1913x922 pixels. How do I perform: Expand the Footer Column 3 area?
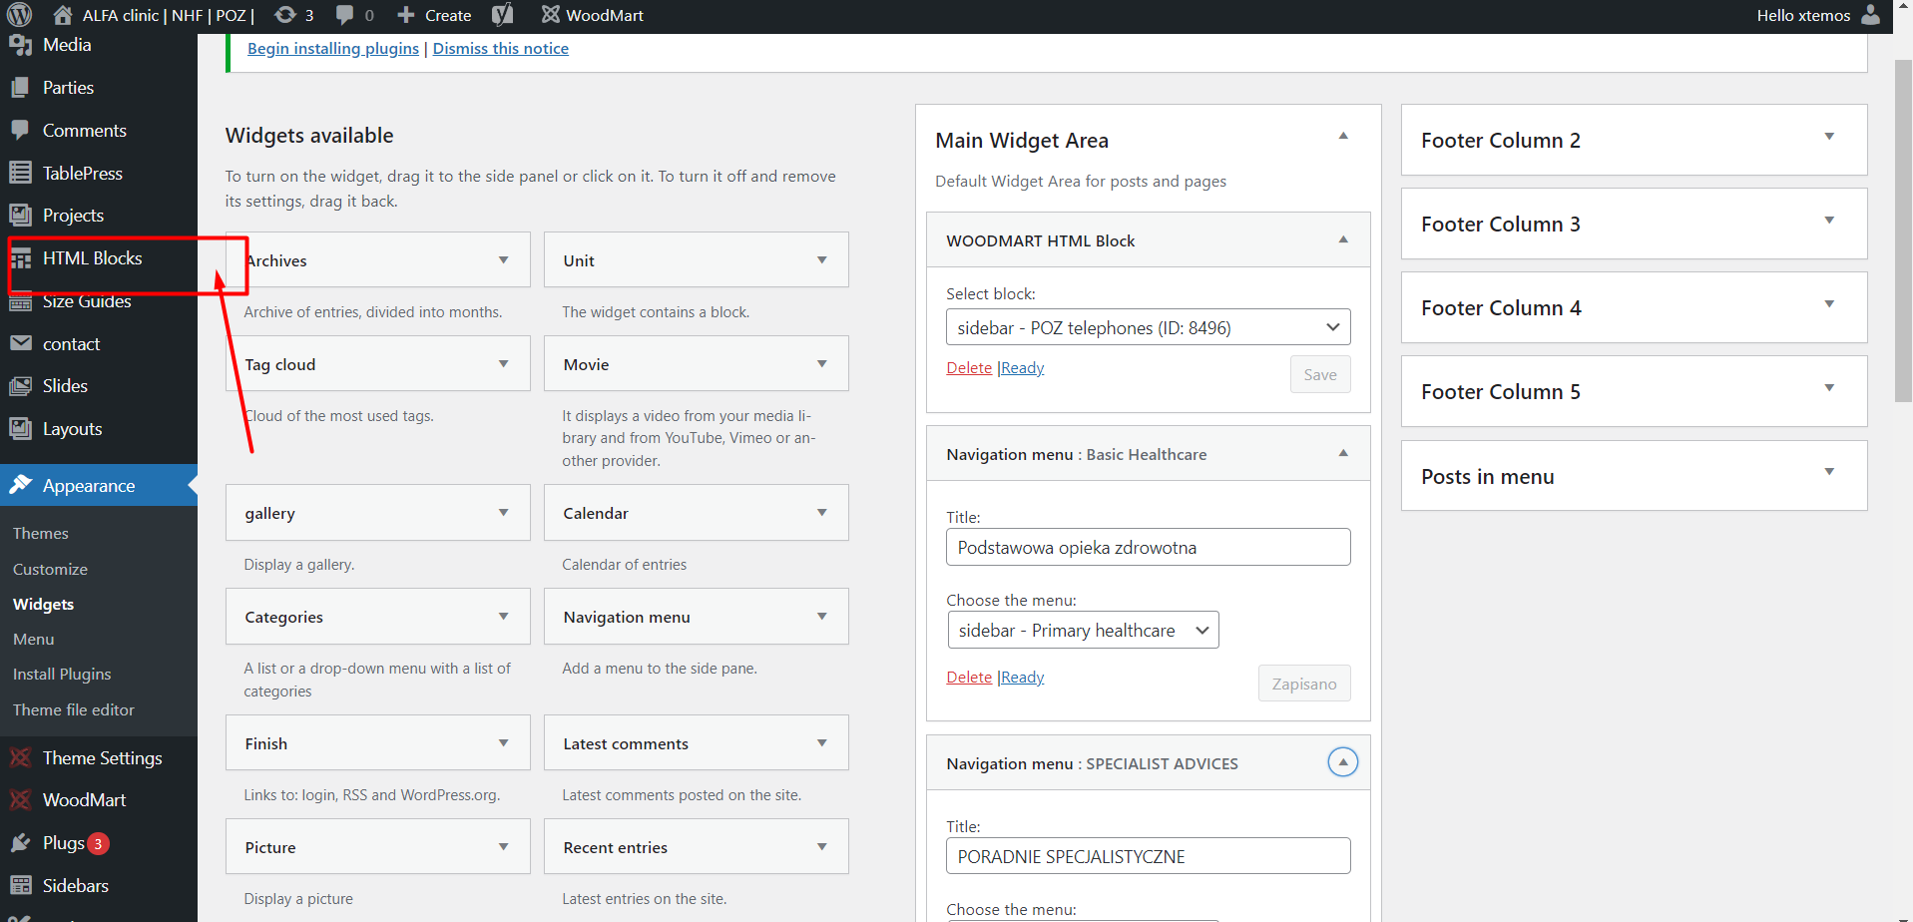[x=1829, y=221]
